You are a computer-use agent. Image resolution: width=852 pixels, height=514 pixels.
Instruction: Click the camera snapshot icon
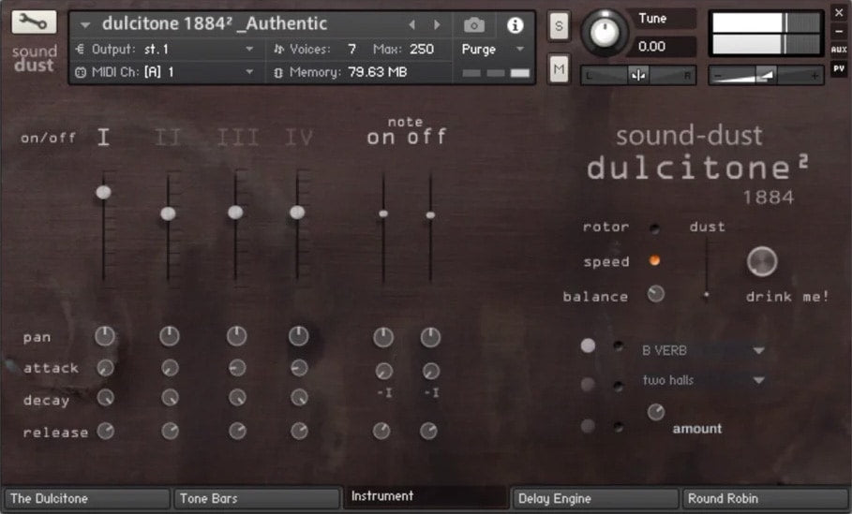474,24
